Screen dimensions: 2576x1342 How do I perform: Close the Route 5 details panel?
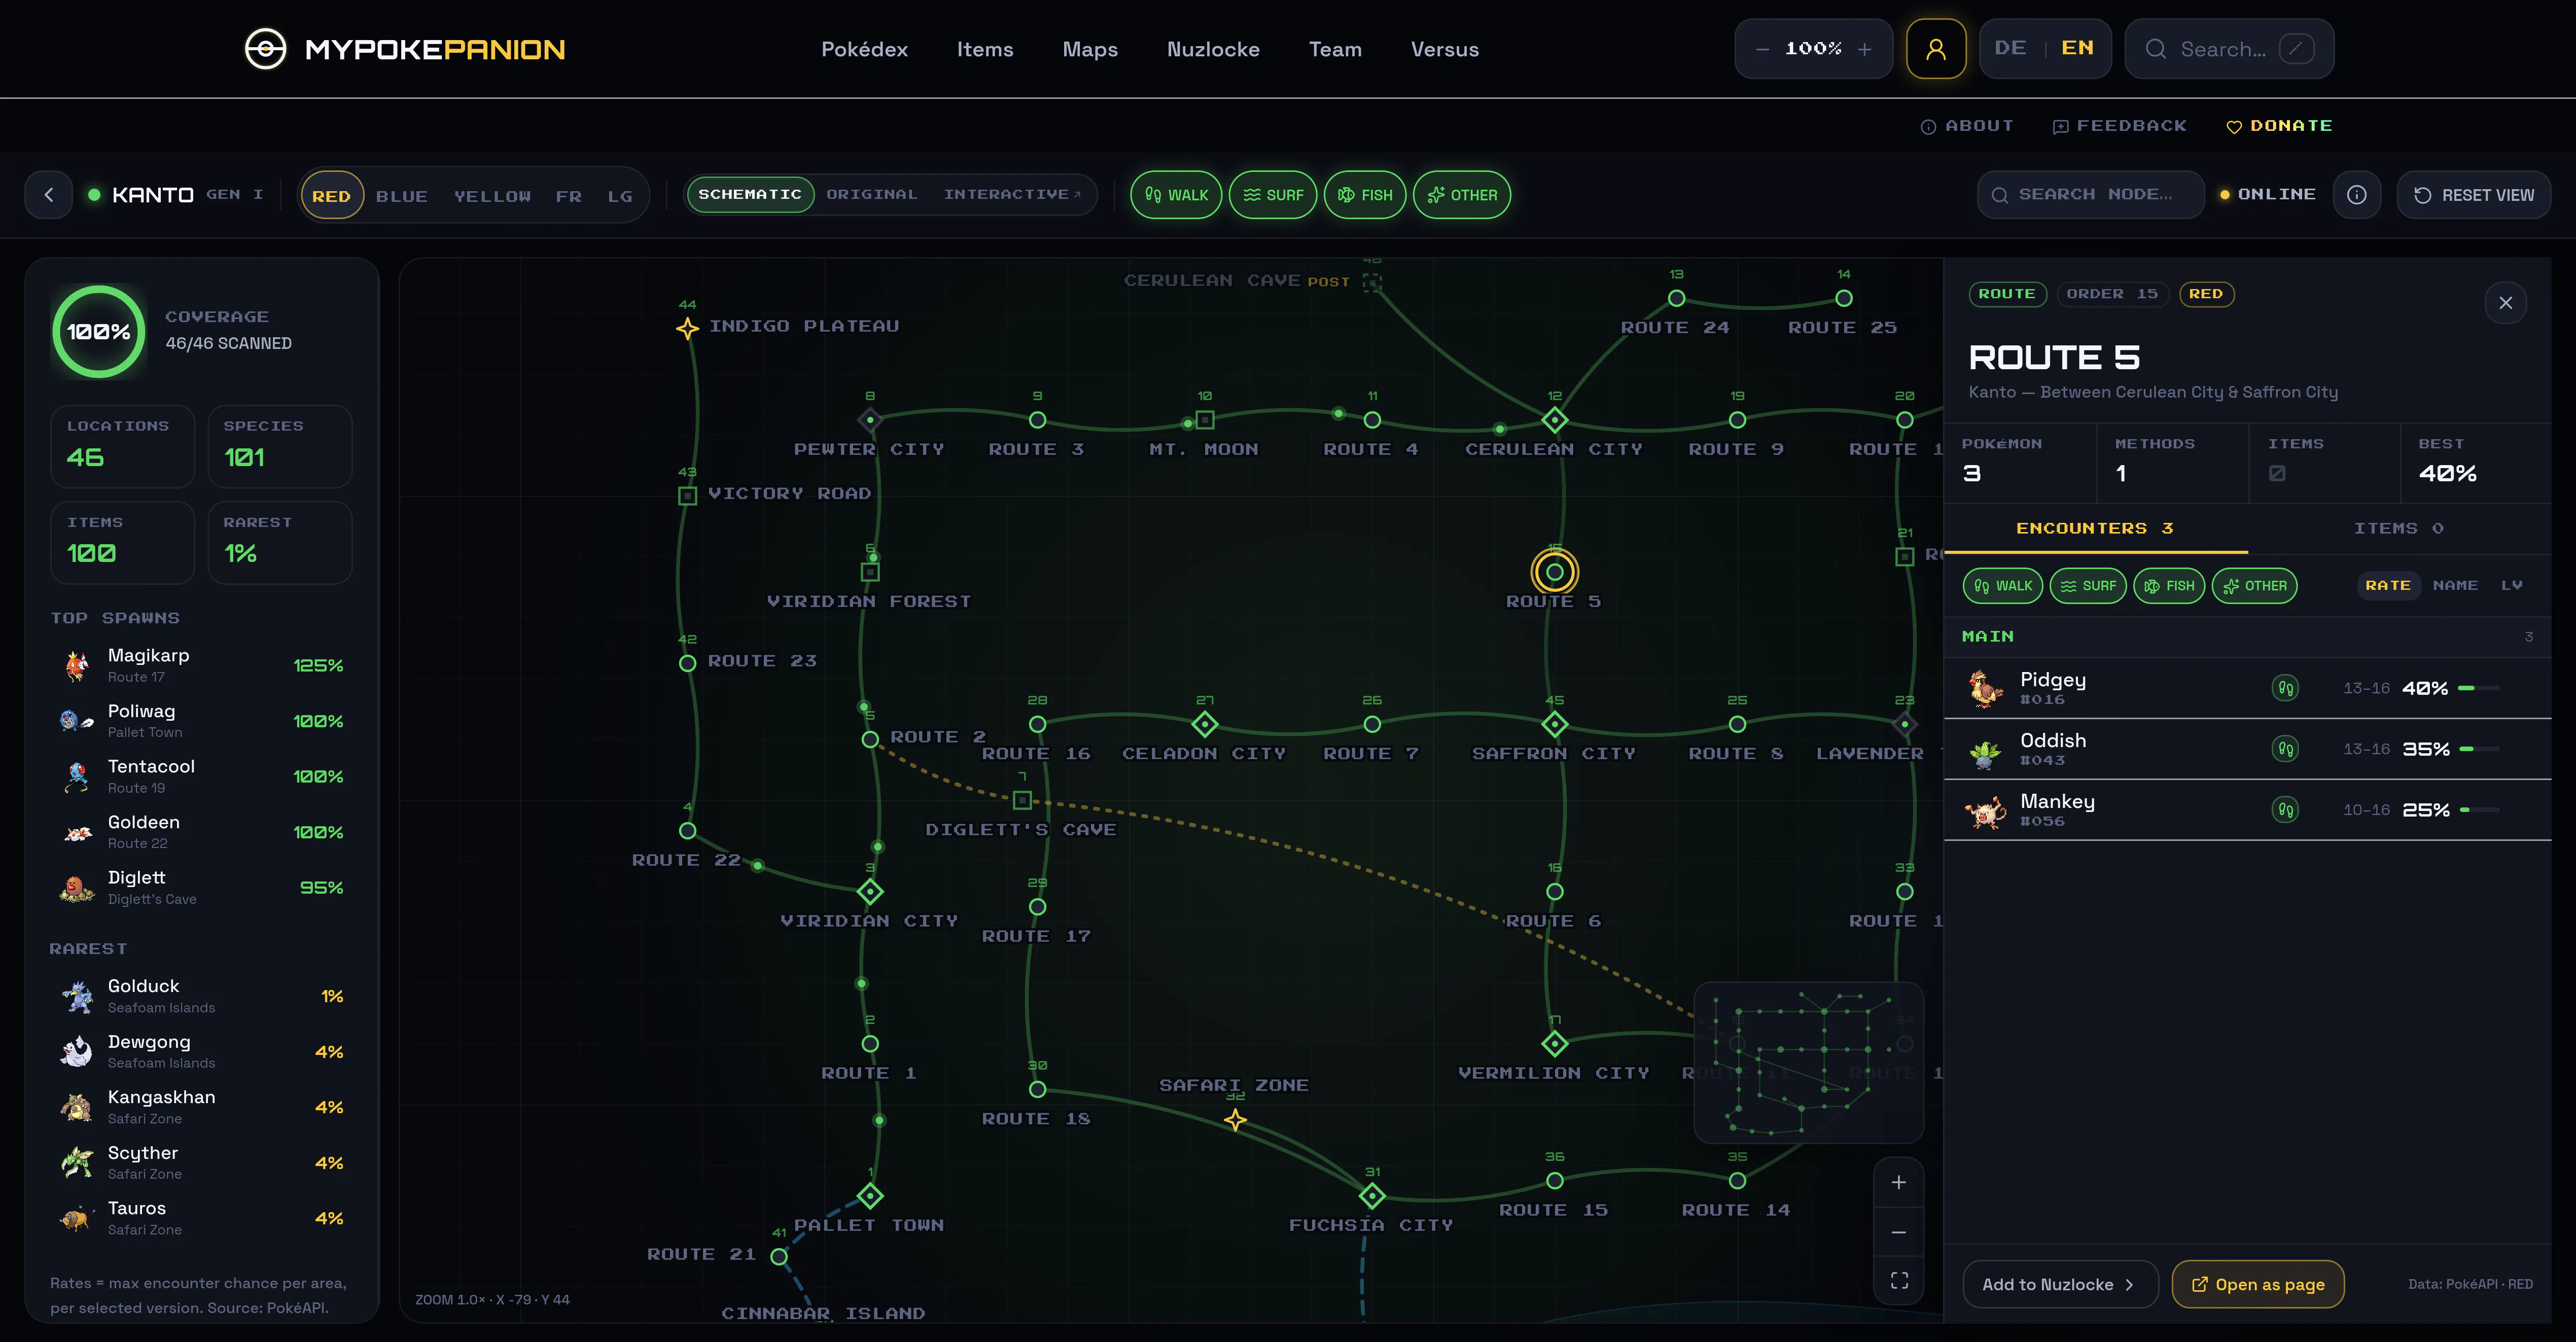pos(2505,303)
